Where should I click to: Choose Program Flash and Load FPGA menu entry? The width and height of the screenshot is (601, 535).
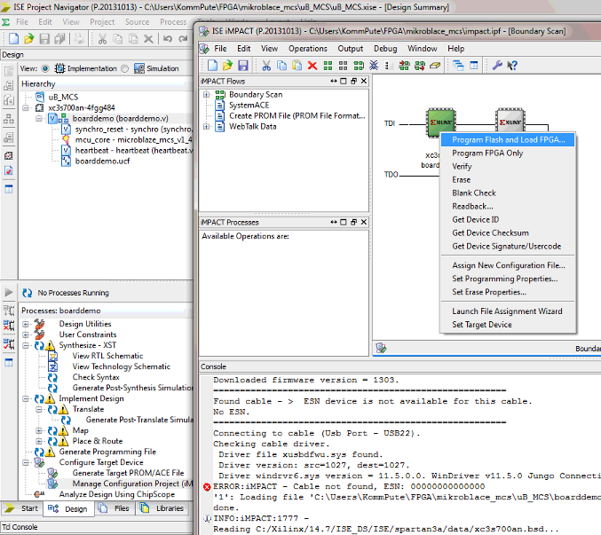508,140
